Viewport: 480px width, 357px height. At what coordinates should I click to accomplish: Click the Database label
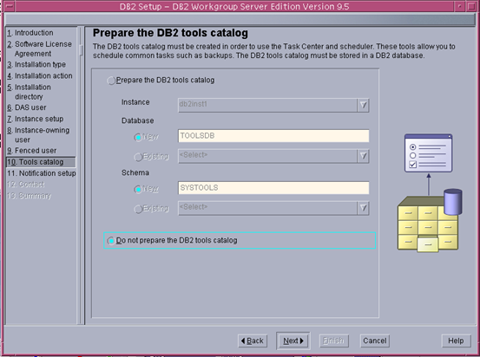pos(137,120)
